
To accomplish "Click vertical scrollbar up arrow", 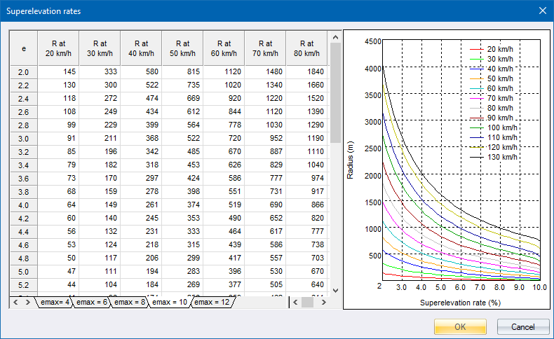I will tap(335, 36).
